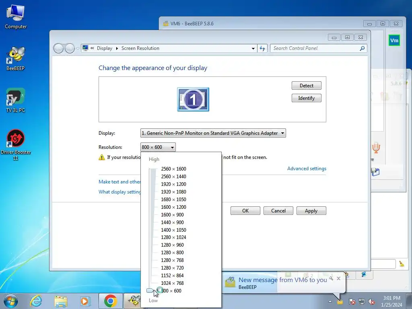412x309 pixels.
Task: Expand address bar history dropdown arrow
Action: click(x=253, y=48)
